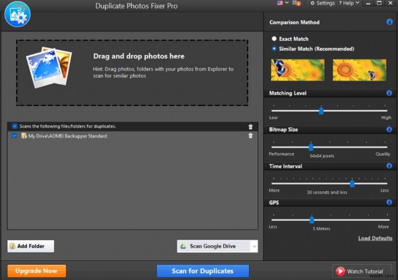Click the notification grid icon beside the flag

coord(296,3)
